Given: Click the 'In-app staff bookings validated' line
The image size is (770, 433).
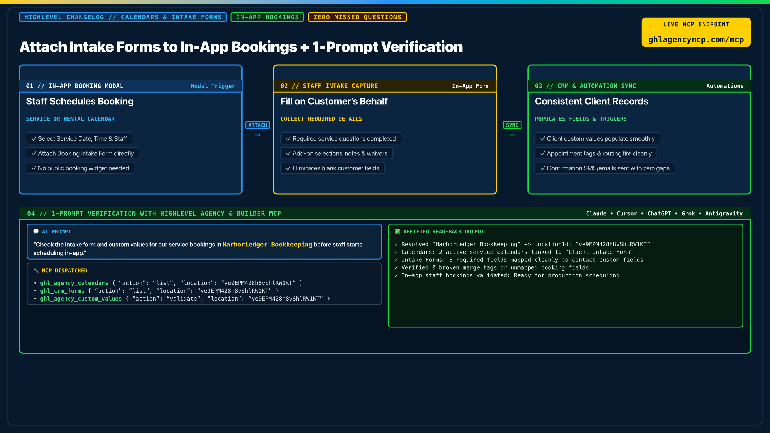Looking at the screenshot, I should point(507,275).
